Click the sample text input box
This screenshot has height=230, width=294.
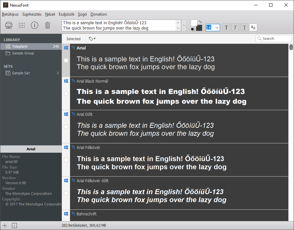pyautogui.click(x=119, y=25)
